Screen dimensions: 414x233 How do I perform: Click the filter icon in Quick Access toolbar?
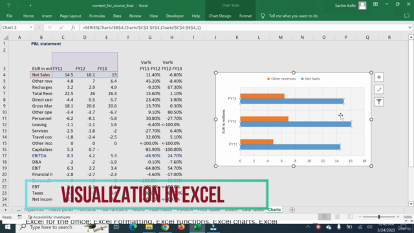pos(8,5)
